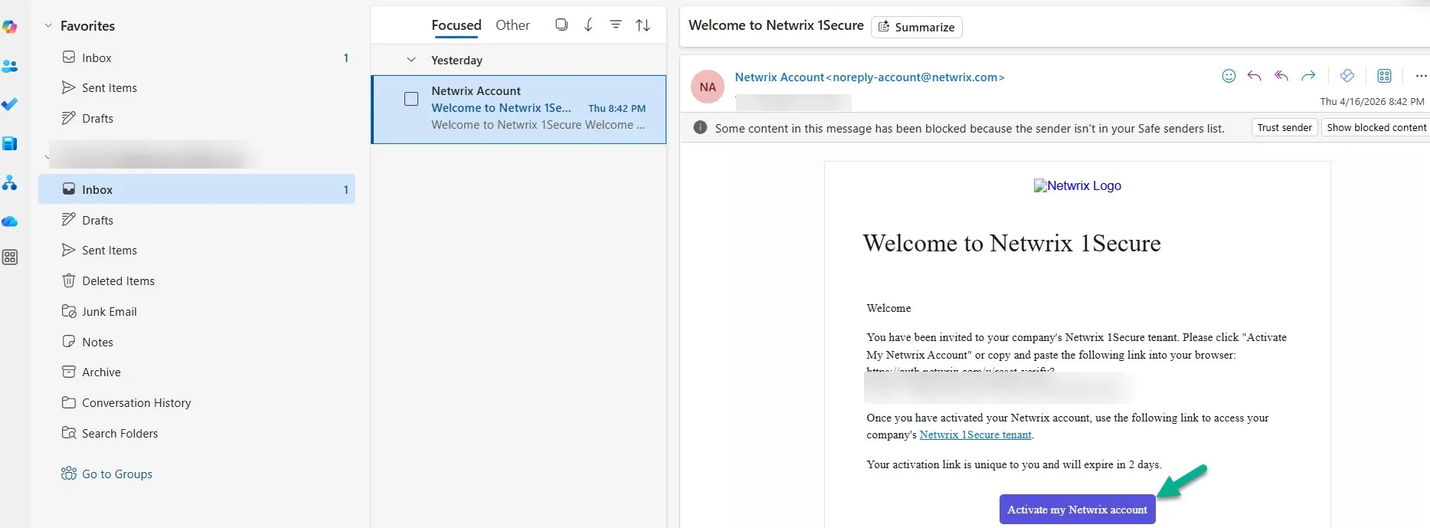Click the Forward arrow icon

(x=1308, y=76)
